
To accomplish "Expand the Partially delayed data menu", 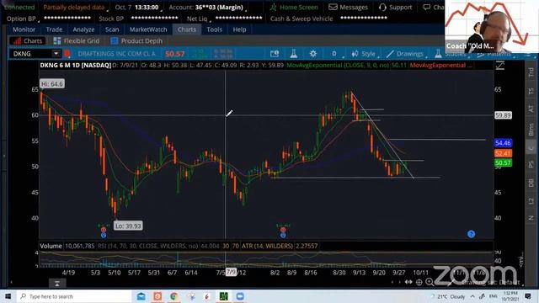I will point(75,8).
